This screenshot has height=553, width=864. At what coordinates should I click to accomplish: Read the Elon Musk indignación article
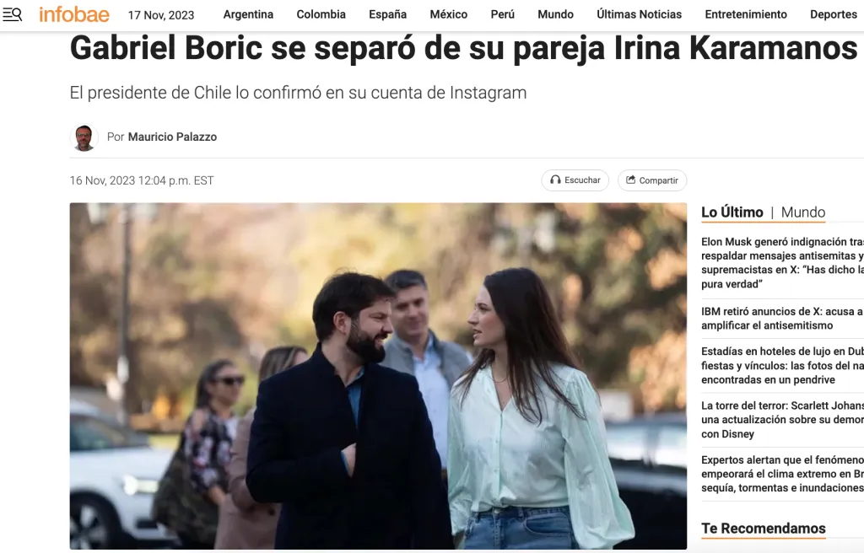tap(782, 263)
